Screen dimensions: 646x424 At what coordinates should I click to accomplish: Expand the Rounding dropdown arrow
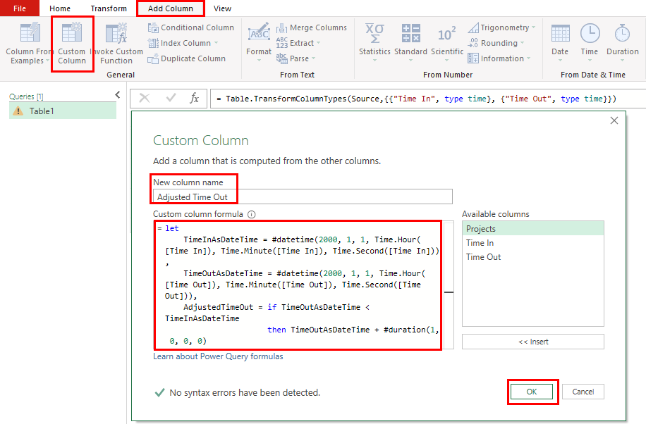522,43
